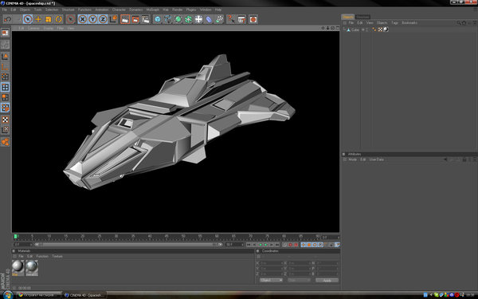478x299 pixels.
Task: Toggle Y axis lock
Action: (92, 19)
